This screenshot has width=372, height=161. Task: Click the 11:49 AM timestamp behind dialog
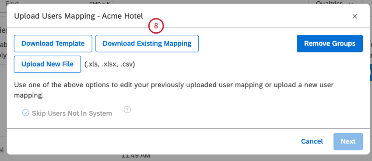tap(136, 156)
